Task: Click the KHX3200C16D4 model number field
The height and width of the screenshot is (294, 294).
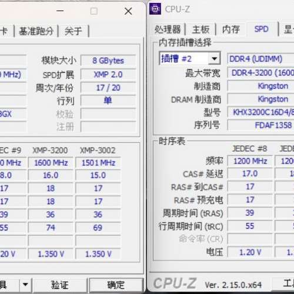Action: tap(260, 112)
